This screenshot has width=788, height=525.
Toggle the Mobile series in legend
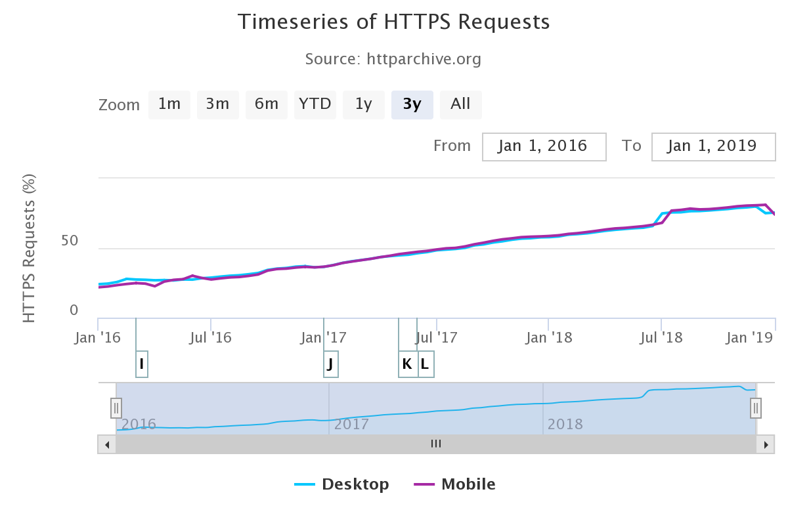coord(455,484)
